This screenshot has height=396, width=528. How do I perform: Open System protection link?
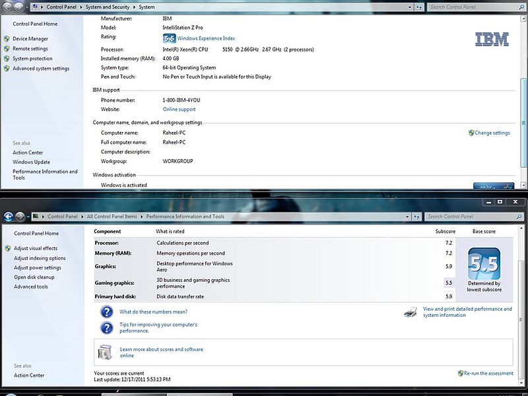click(32, 59)
